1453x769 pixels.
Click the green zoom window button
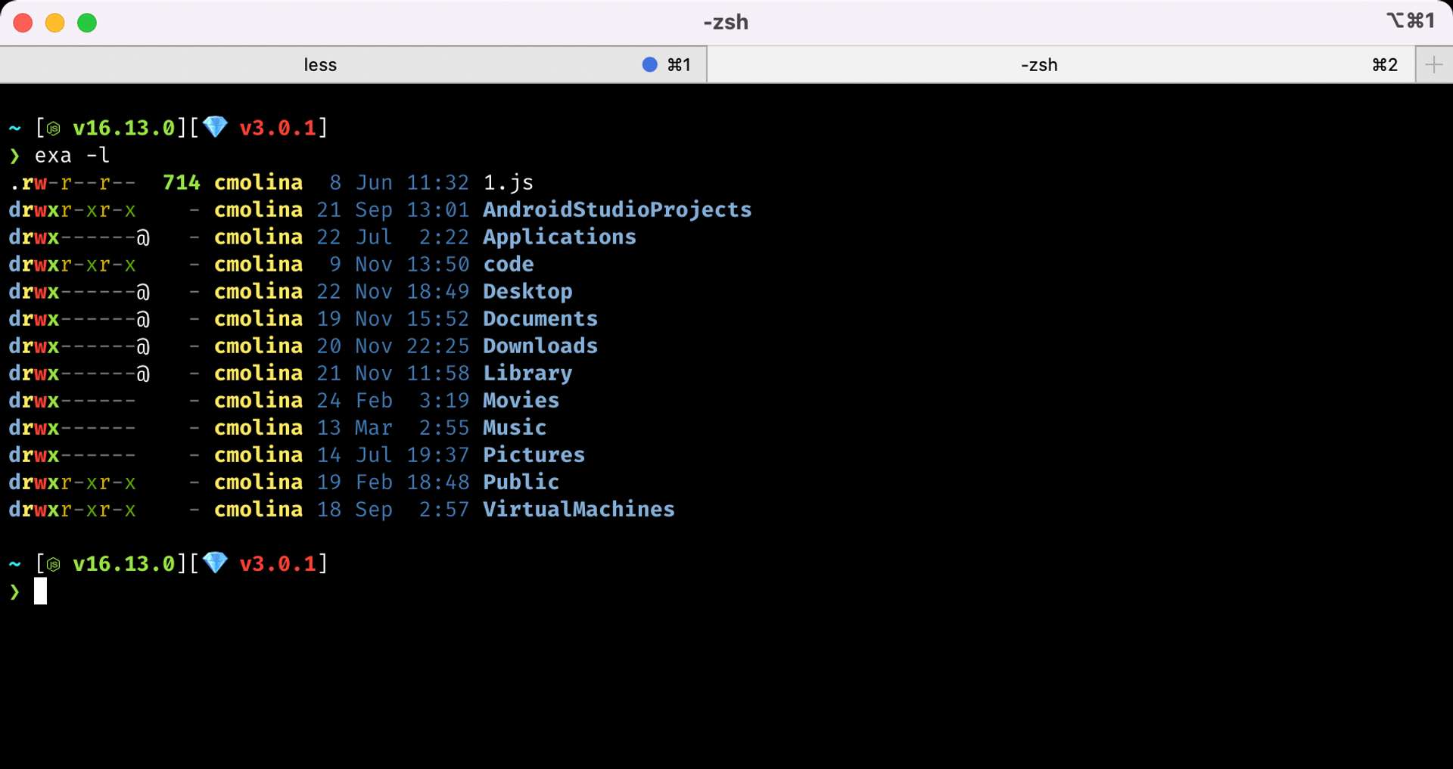click(x=87, y=23)
